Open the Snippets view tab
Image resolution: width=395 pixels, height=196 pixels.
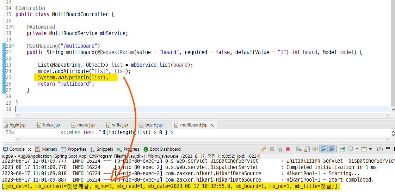(x=101, y=149)
